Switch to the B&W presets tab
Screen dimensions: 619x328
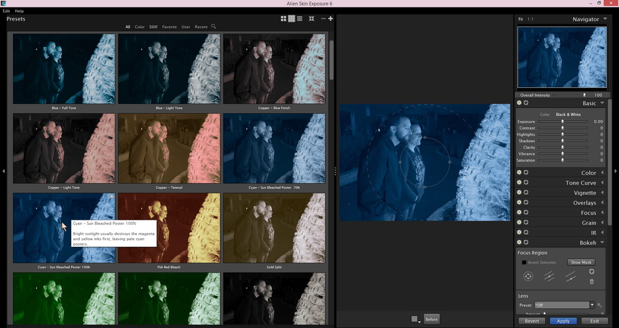[153, 27]
